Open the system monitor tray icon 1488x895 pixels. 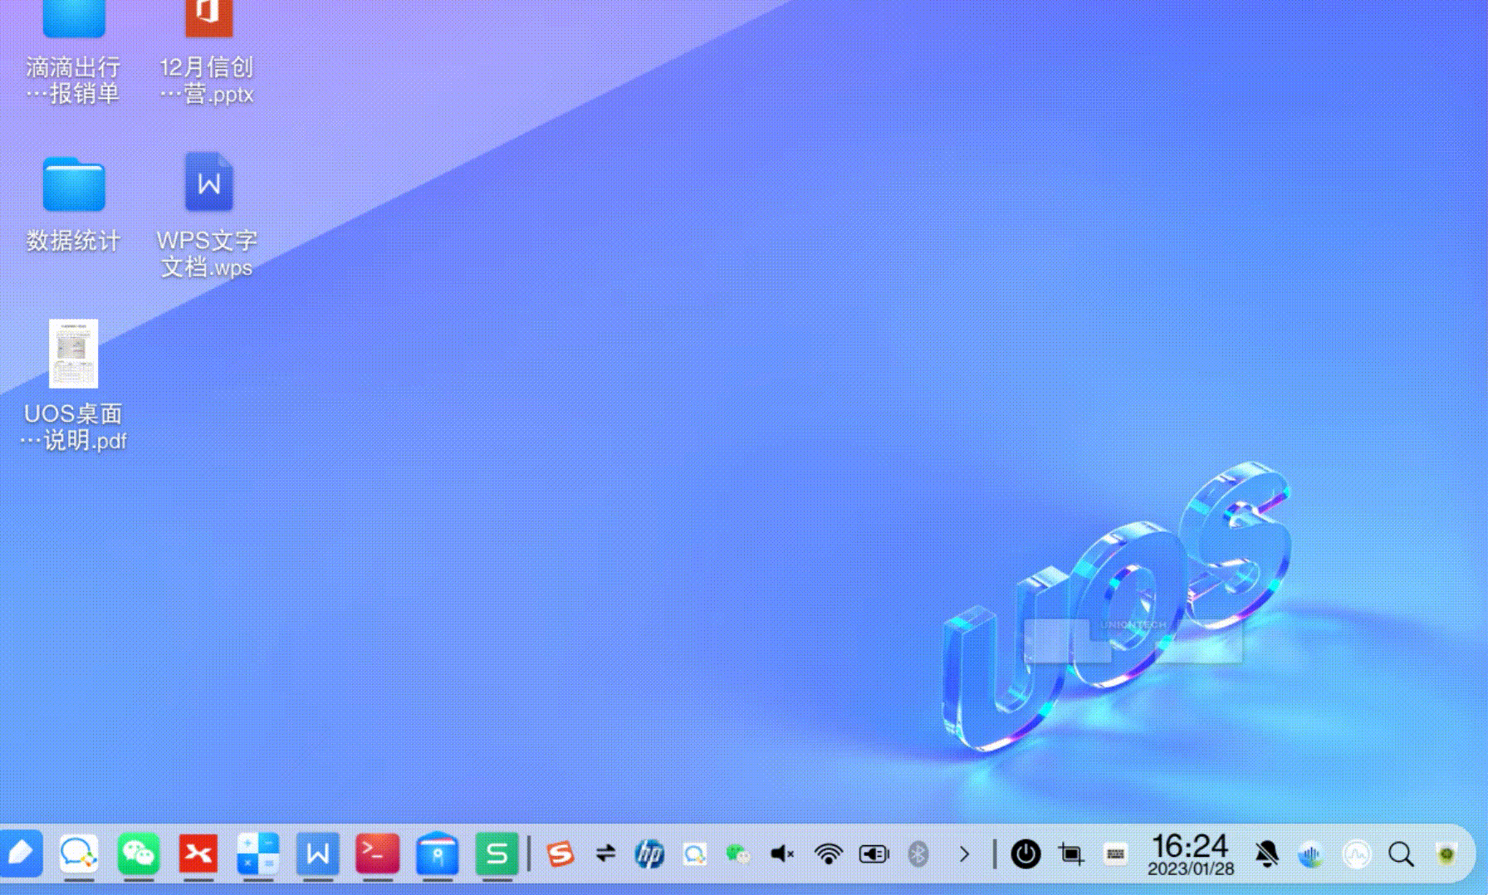(1357, 853)
